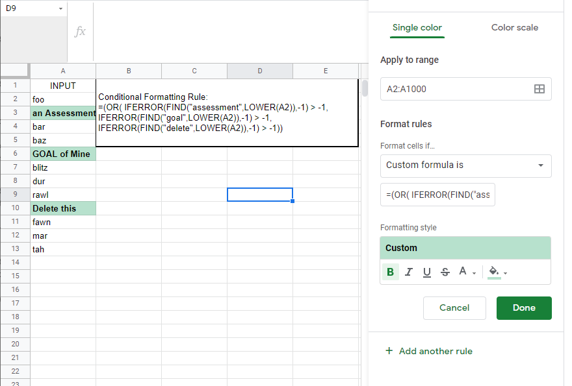Viewport: 572px width, 386px height.
Task: Toggle italic in formatting style
Action: click(409, 272)
